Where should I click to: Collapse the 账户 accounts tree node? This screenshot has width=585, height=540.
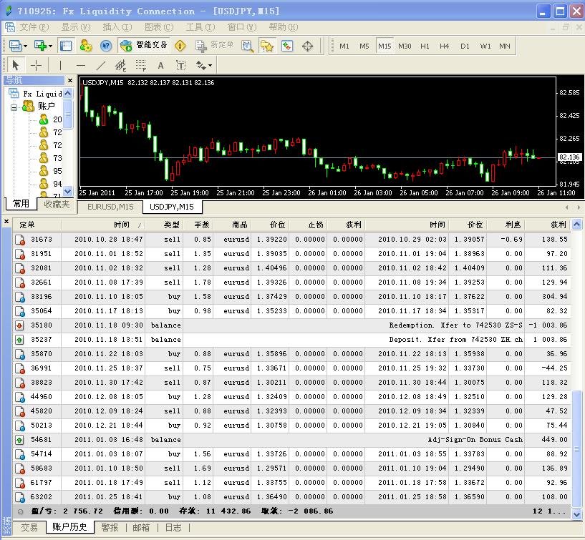pos(14,107)
